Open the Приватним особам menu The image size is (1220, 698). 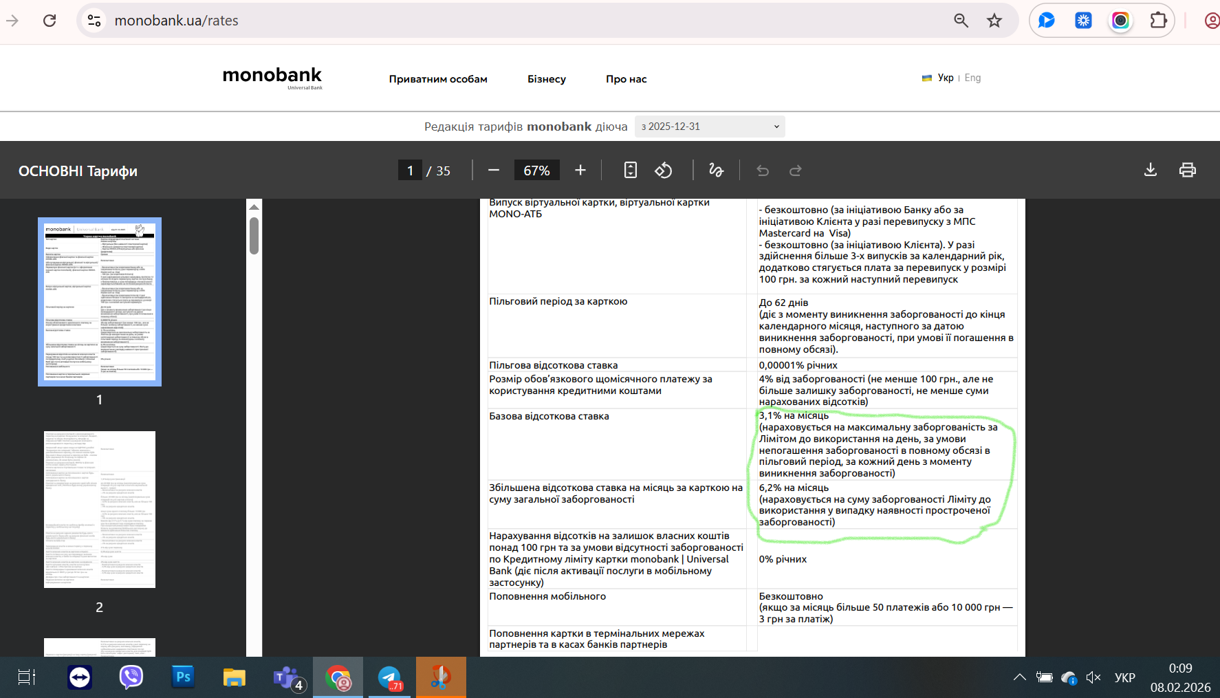(438, 79)
